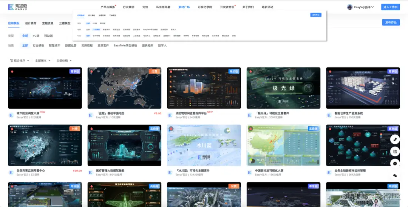The width and height of the screenshot is (408, 207).
Task: Open 可视化学院 in the top nav
Action: coord(205,7)
